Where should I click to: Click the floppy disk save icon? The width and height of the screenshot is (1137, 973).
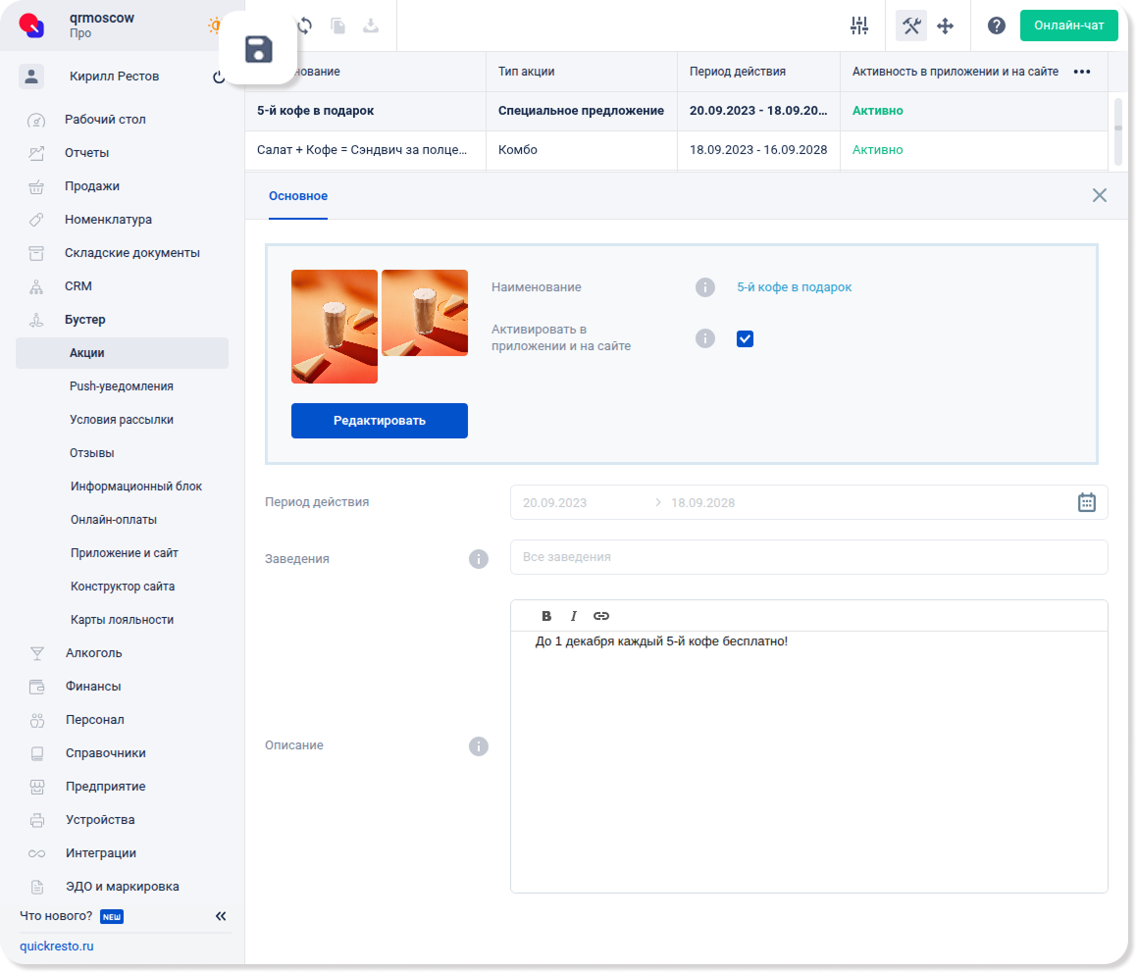coord(258,49)
